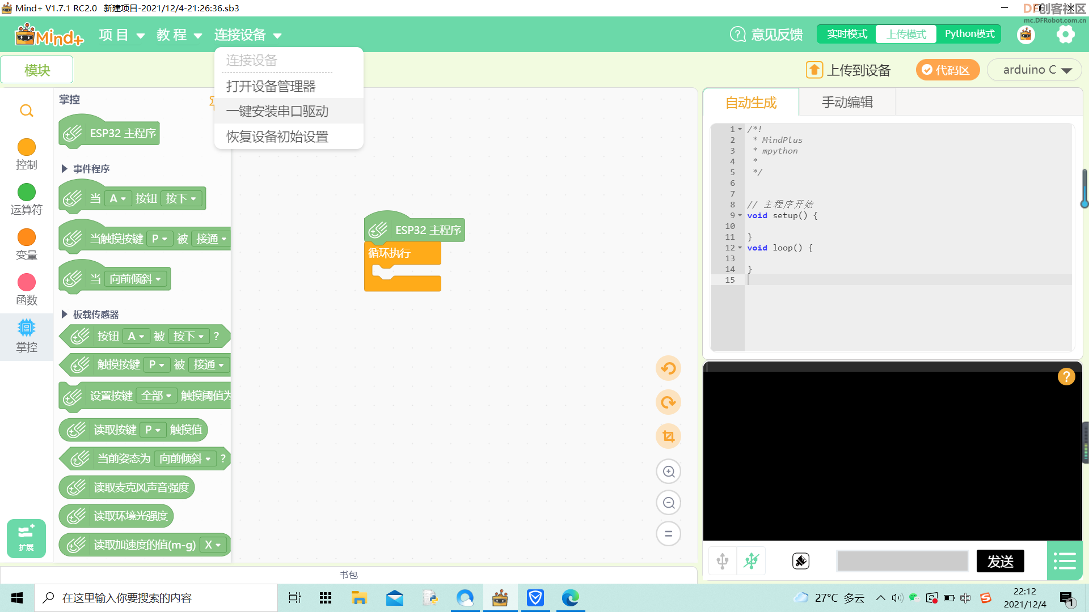The image size is (1089, 612).
Task: Choose 打开设备管理器 from the menu
Action: [x=289, y=86]
